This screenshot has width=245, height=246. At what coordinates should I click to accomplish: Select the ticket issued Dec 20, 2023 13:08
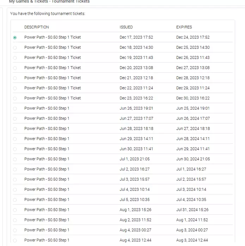(15, 68)
